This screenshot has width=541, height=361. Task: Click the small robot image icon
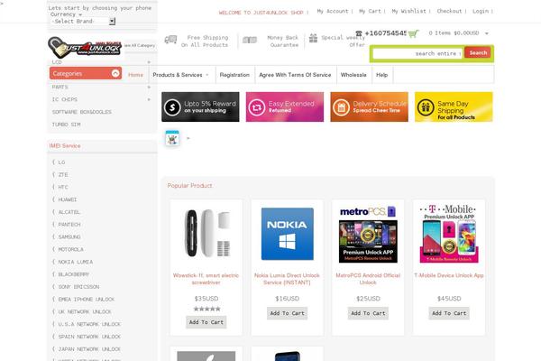(x=172, y=138)
